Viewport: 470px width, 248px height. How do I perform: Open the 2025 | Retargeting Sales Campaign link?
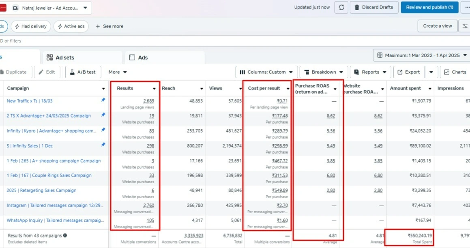coord(41,190)
